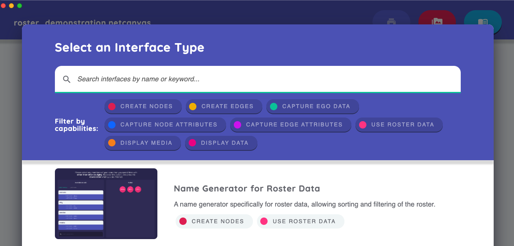Click the Use Roster Data tag under Name Generator
Viewport: 514px width, 246px height.
pos(301,222)
